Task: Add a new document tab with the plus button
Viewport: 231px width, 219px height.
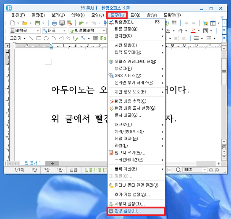Action: tap(52, 163)
